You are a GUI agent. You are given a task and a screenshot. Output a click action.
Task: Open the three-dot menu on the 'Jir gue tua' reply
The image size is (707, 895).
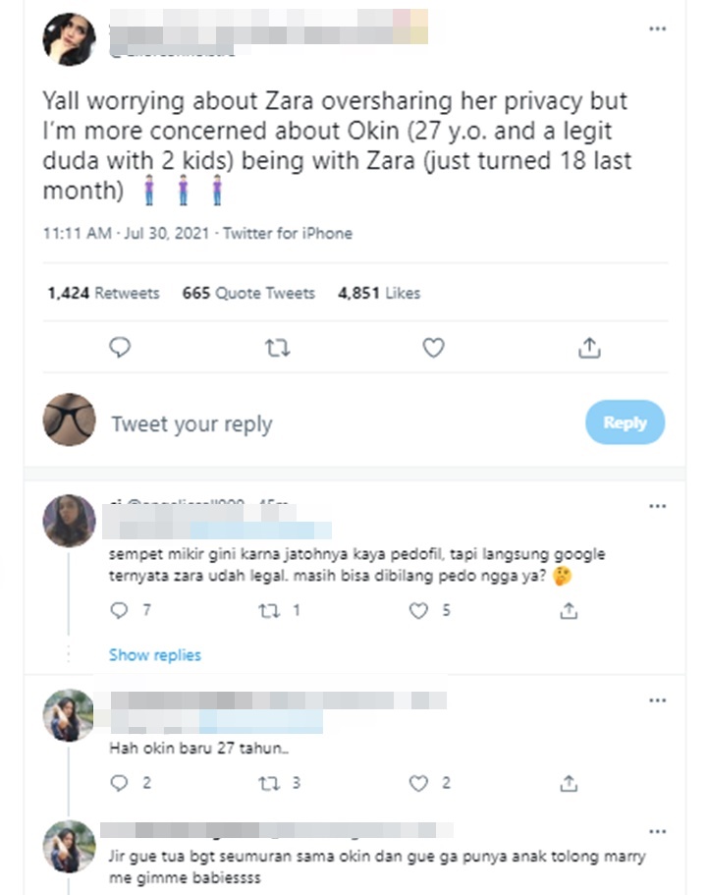click(x=657, y=831)
